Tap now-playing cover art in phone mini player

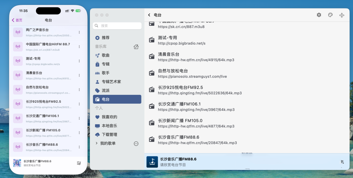point(17,163)
